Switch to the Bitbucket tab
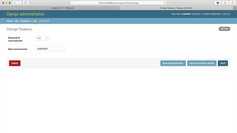The height and width of the screenshot is (133, 237). click(x=63, y=8)
